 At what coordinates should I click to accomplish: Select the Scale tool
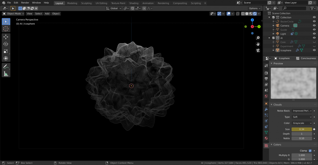coord(6,51)
